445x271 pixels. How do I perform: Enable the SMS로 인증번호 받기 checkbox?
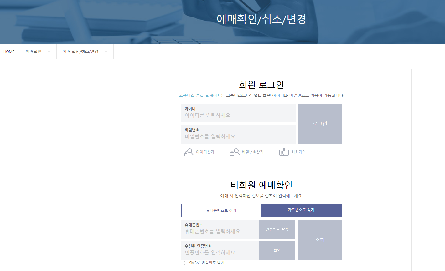pyautogui.click(x=186, y=263)
